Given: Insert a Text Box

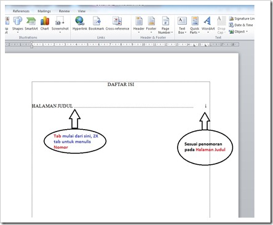Looking at the screenshot, I should 182,25.
